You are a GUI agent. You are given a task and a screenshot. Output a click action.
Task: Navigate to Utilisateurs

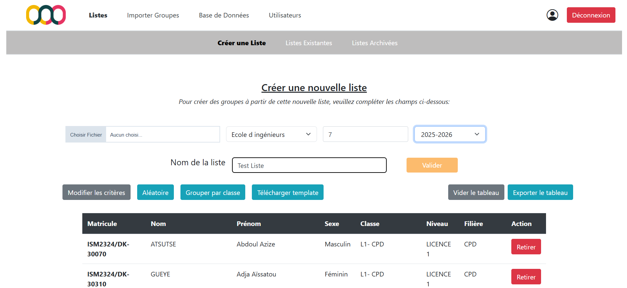(x=285, y=15)
